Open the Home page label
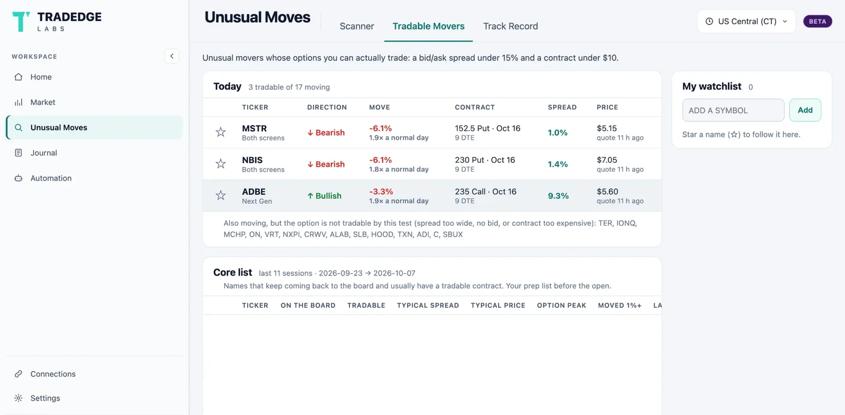Image resolution: width=845 pixels, height=415 pixels. coord(41,77)
